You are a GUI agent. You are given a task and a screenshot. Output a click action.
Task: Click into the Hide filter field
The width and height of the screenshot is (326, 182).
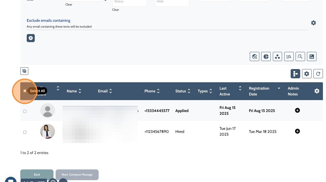[172, 2]
